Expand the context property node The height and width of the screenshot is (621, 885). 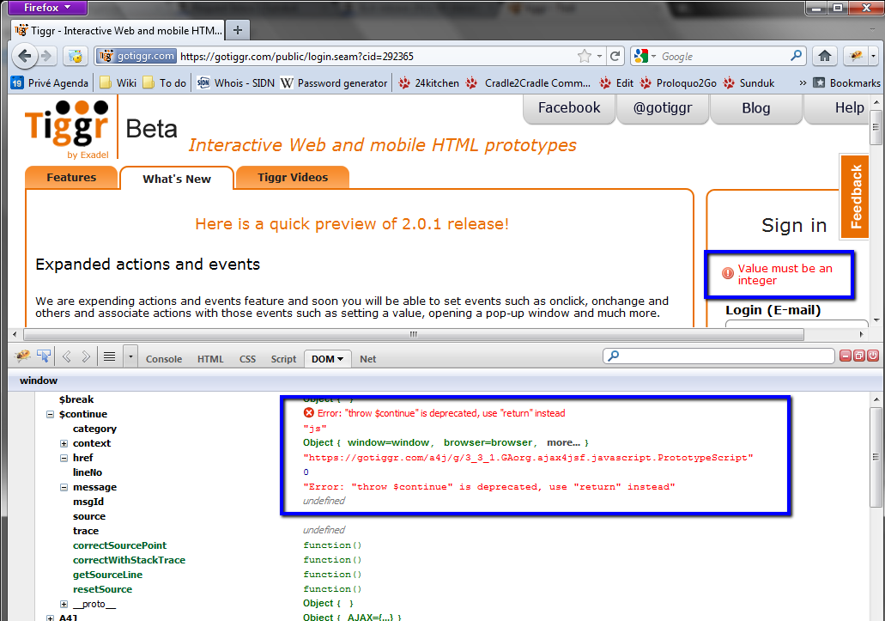pos(64,443)
